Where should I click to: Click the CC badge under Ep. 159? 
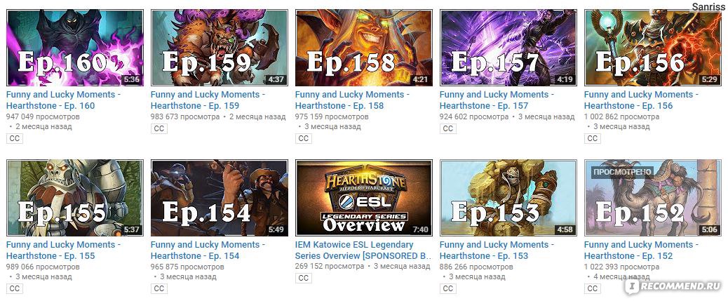pyautogui.click(x=159, y=128)
